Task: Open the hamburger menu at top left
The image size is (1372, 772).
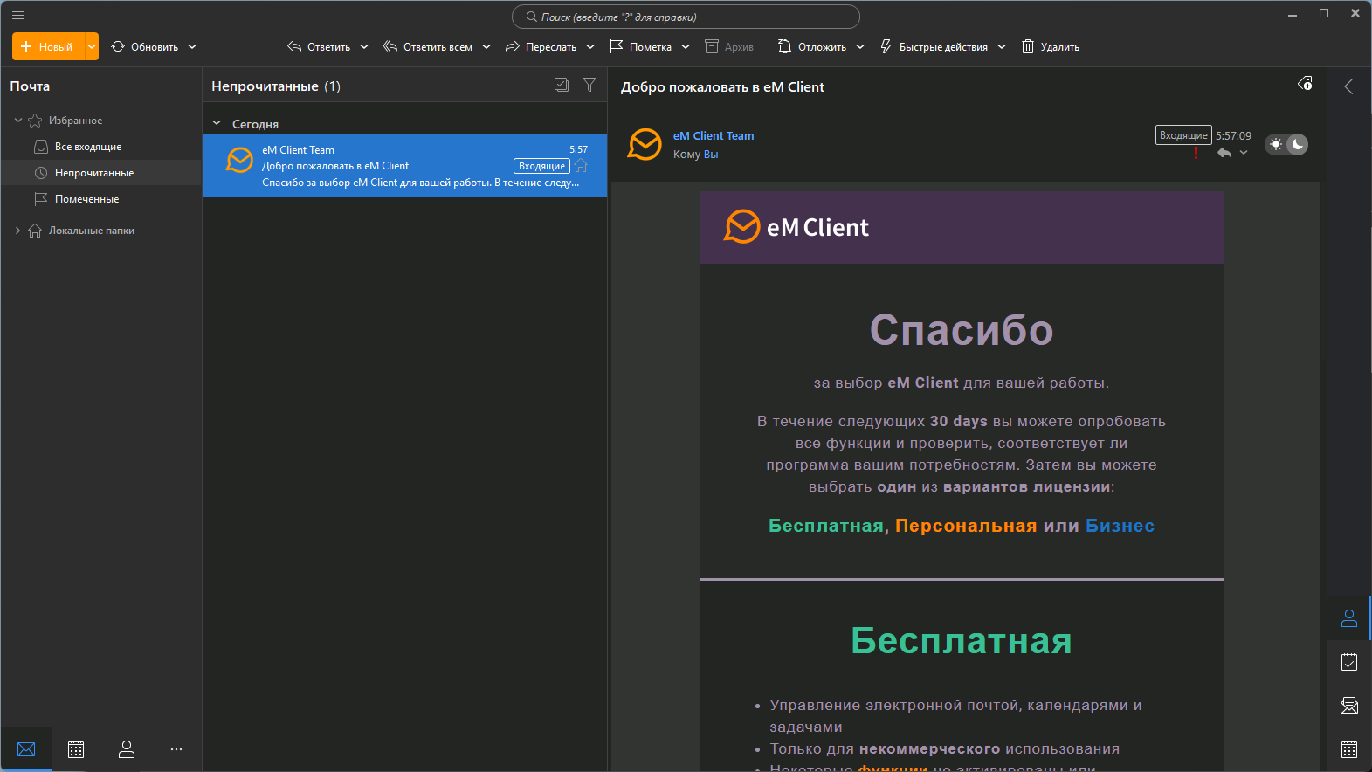Action: 18,15
